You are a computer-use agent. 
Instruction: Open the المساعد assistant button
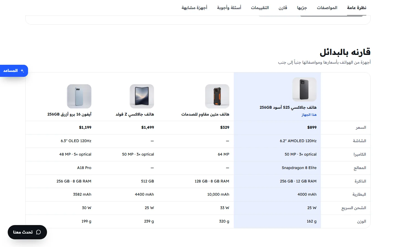tap(14, 71)
